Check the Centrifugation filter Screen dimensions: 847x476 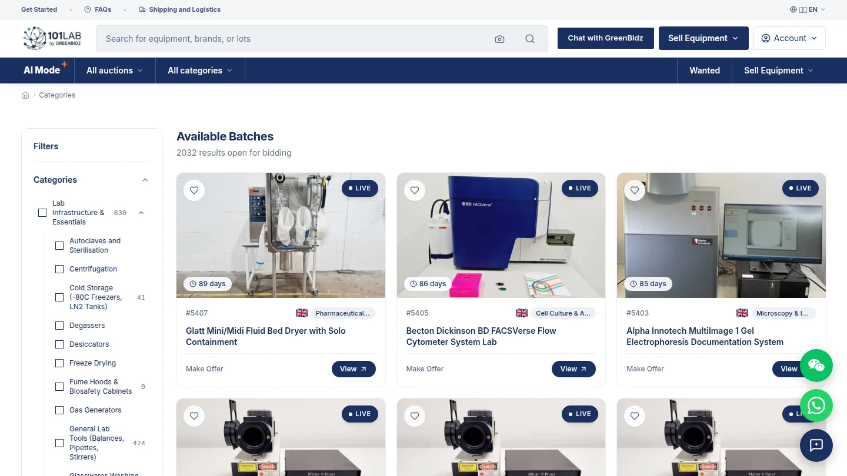(59, 269)
